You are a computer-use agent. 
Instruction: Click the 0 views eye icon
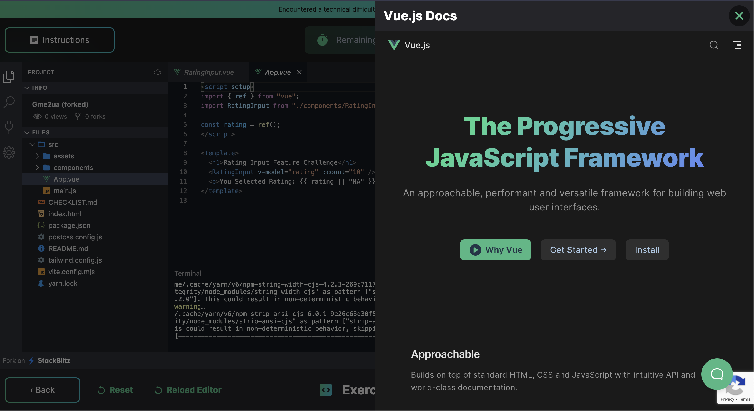pyautogui.click(x=37, y=116)
